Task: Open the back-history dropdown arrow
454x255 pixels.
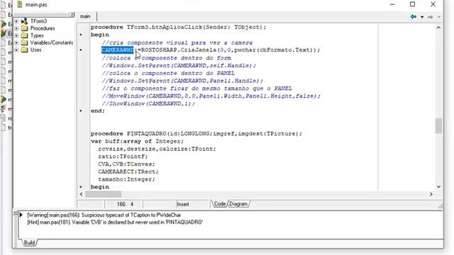Action: (422, 17)
